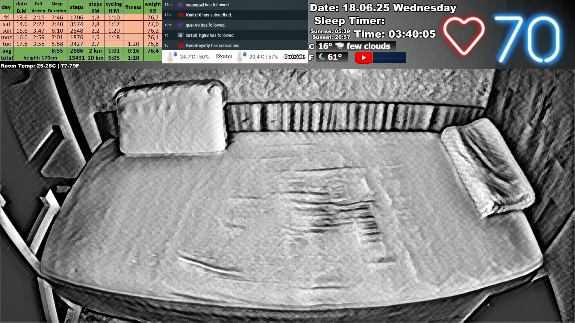The width and height of the screenshot is (575, 323).
Task: Click the neon heart rate icon
Action: click(464, 36)
